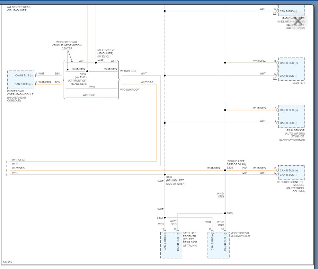Click the Electronic Overhead Module box
This screenshot has height=269, width=318.
[21, 80]
